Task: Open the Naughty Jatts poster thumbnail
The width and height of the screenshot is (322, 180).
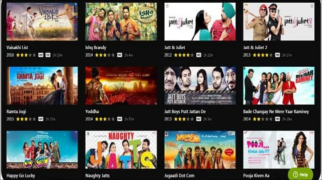Action: (121, 150)
